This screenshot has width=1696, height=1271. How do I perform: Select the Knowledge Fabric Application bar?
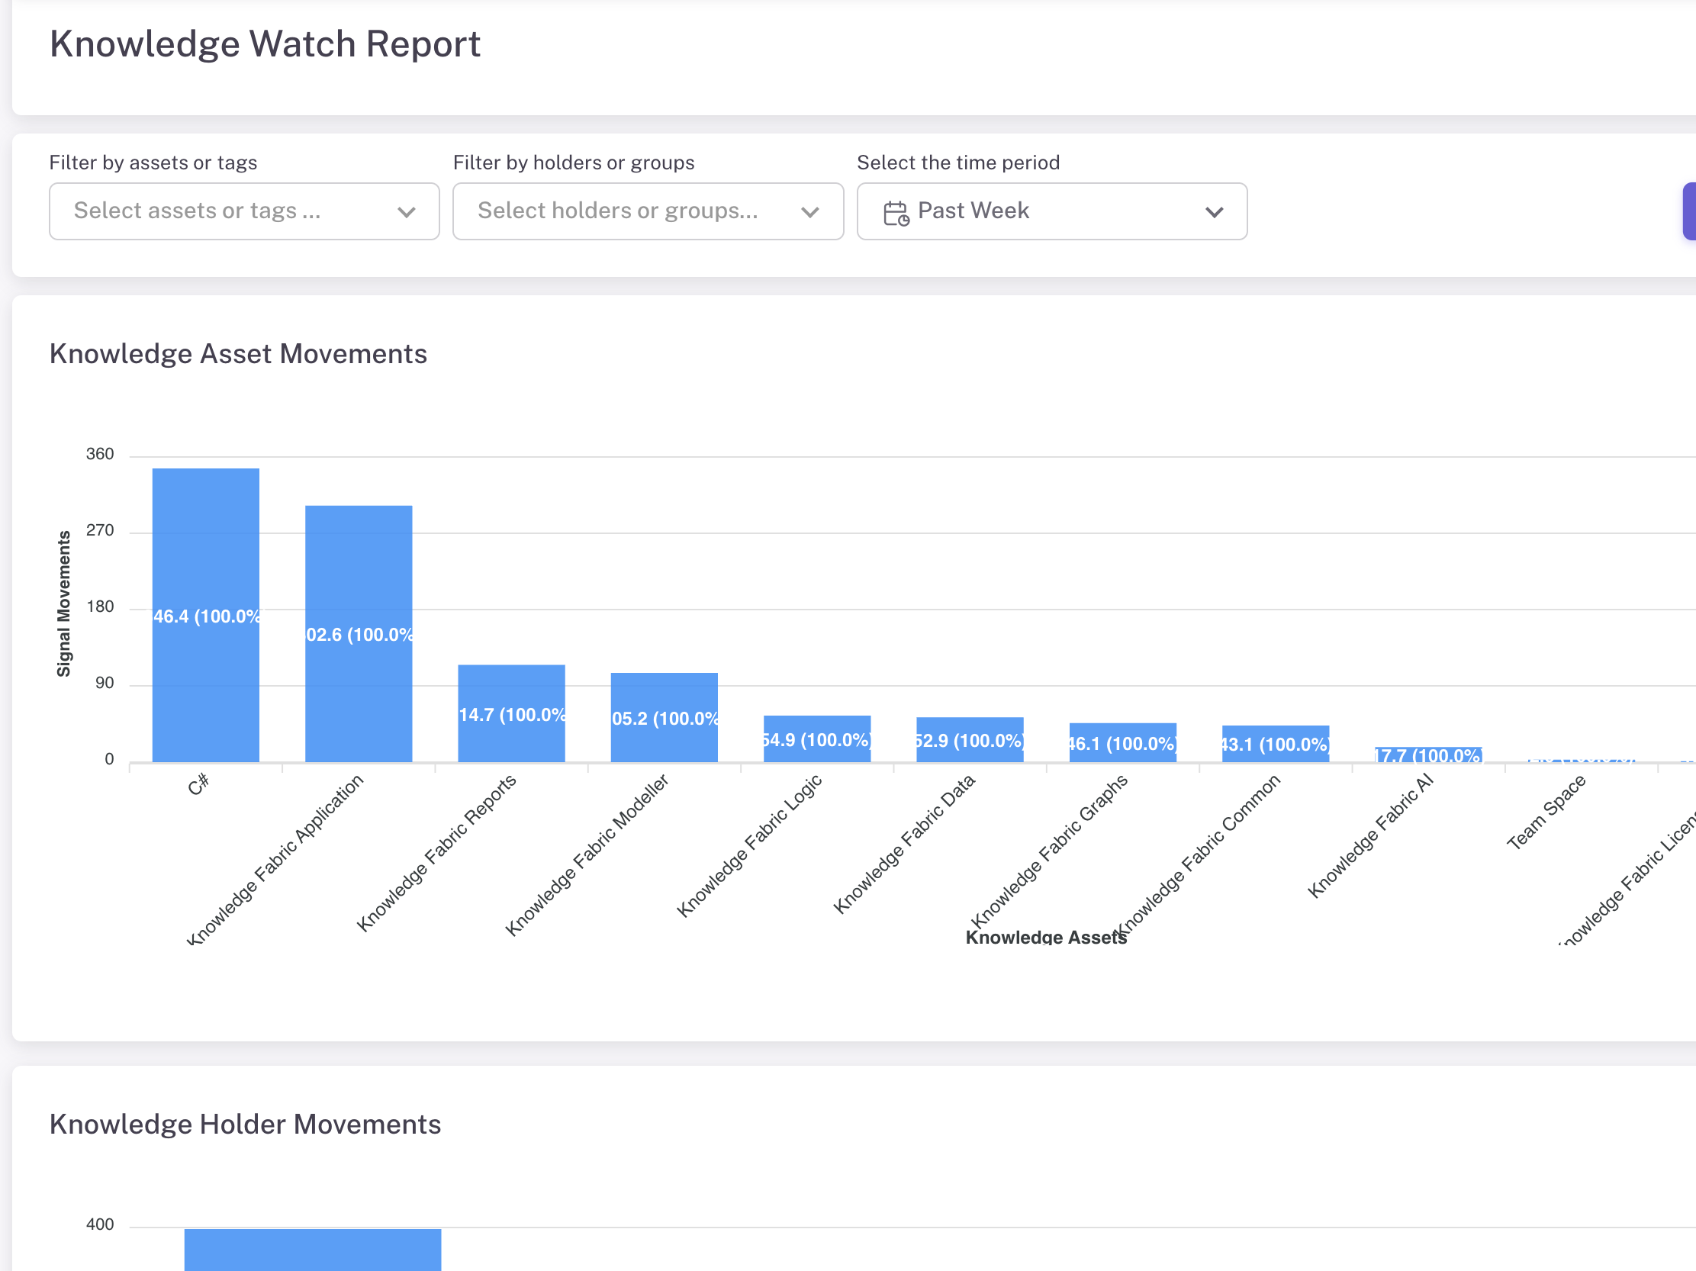[358, 633]
